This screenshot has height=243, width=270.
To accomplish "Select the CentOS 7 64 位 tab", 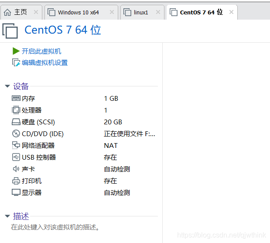I will click(x=201, y=12).
